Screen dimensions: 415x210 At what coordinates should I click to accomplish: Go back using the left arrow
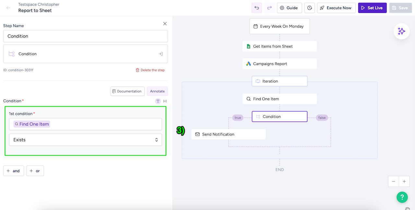point(8,8)
